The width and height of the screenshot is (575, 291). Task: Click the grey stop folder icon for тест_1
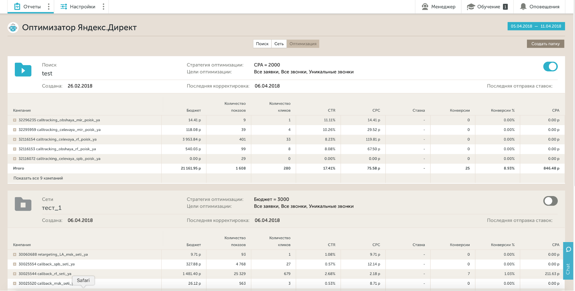tap(23, 204)
